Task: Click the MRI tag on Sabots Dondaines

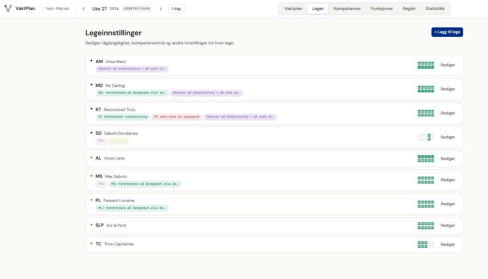Action: pyautogui.click(x=101, y=141)
